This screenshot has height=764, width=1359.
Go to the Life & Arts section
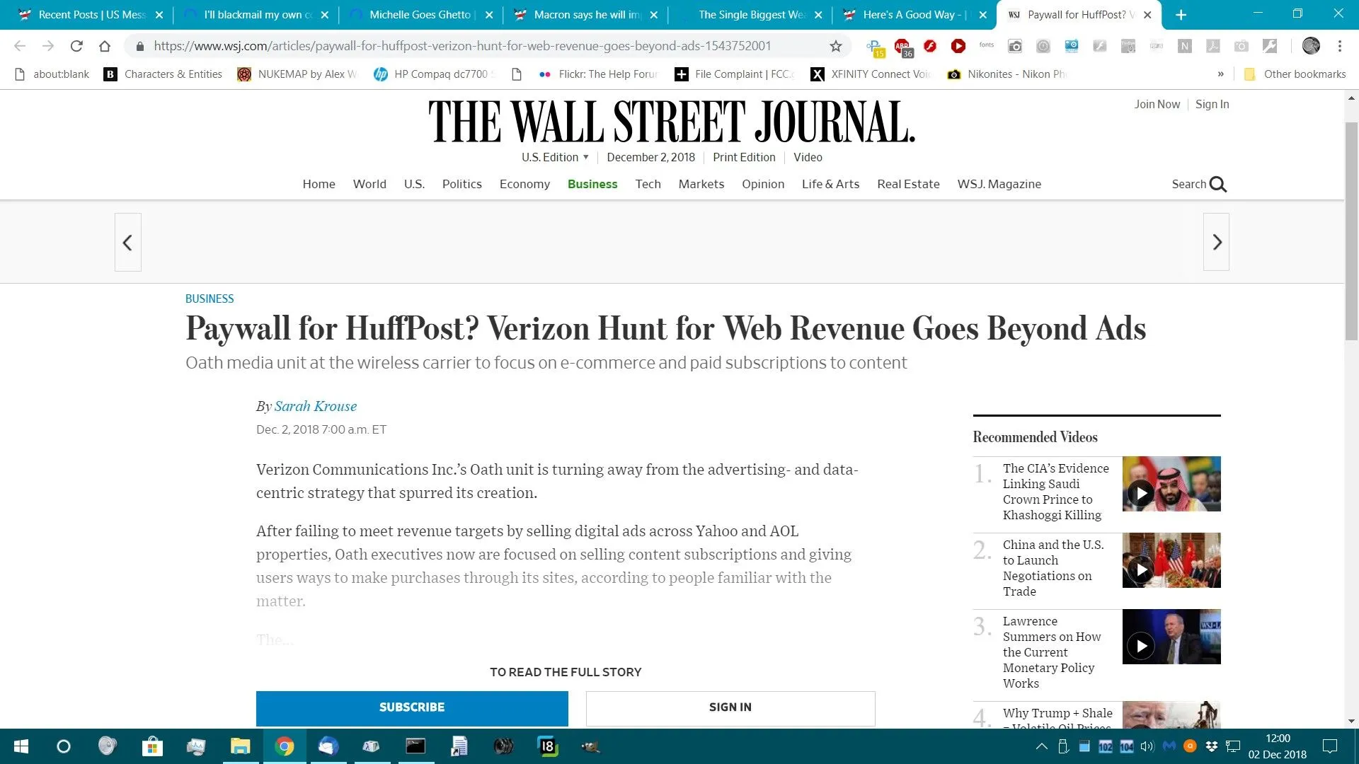click(830, 184)
